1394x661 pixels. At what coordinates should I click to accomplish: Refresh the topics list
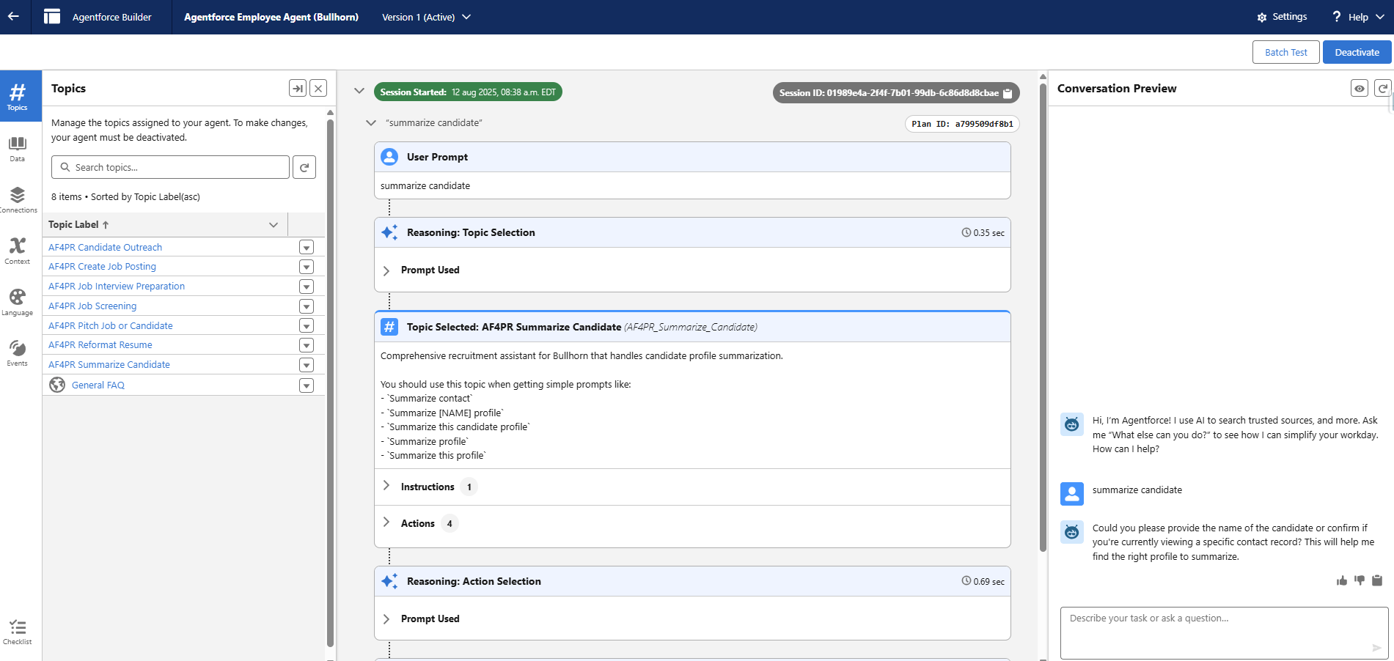coord(304,167)
